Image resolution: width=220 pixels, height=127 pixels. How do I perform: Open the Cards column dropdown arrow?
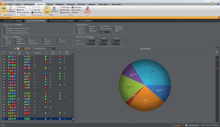[x=15, y=53]
